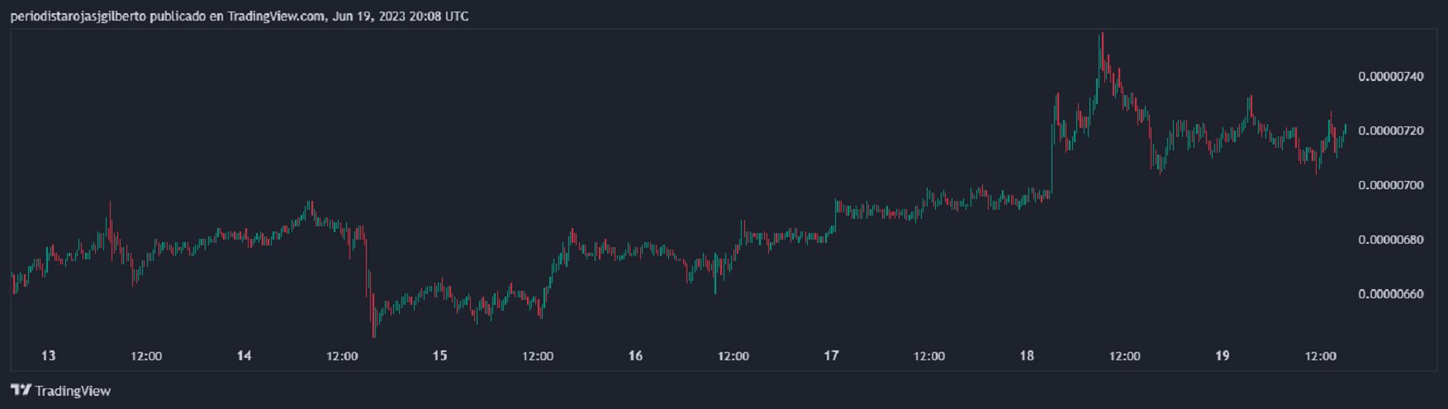This screenshot has width=1448, height=409.
Task: Click the 0.00000680 price axis label
Action: (x=1390, y=240)
